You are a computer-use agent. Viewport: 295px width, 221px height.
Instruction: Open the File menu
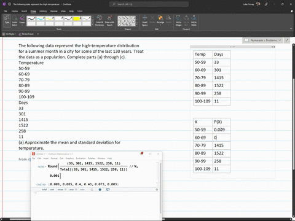click(6, 11)
